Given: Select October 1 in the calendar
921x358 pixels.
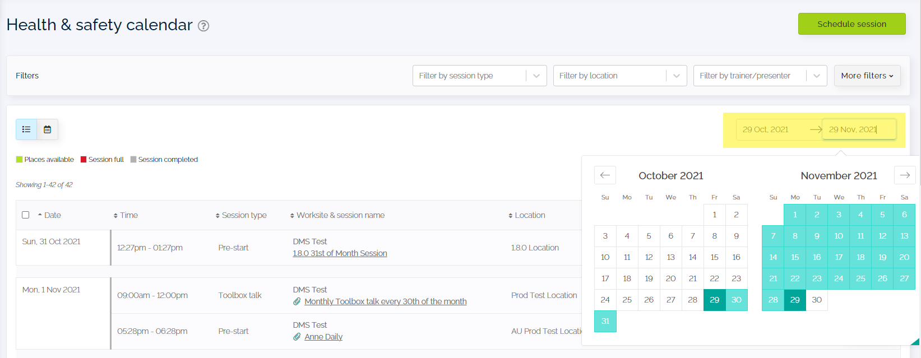Looking at the screenshot, I should pyautogui.click(x=714, y=215).
